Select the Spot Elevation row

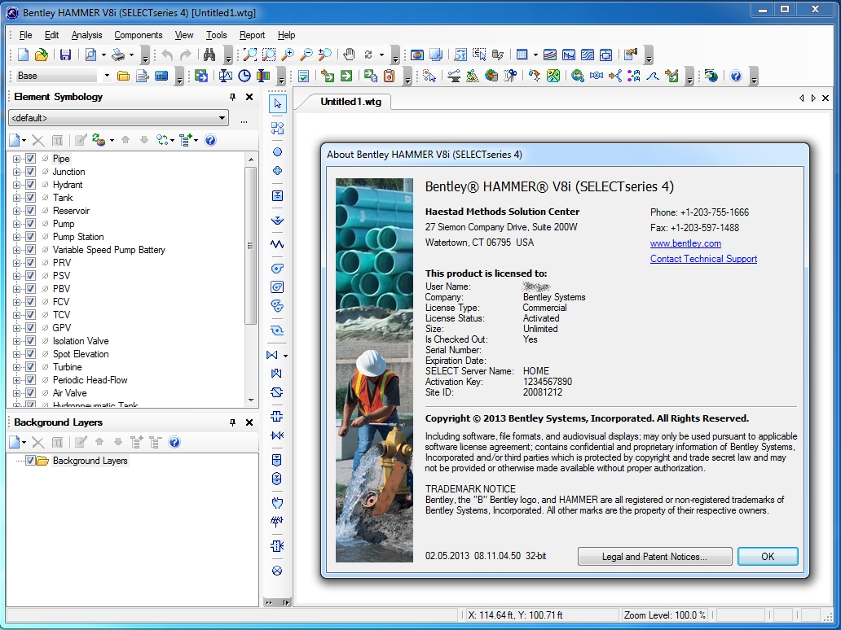81,354
